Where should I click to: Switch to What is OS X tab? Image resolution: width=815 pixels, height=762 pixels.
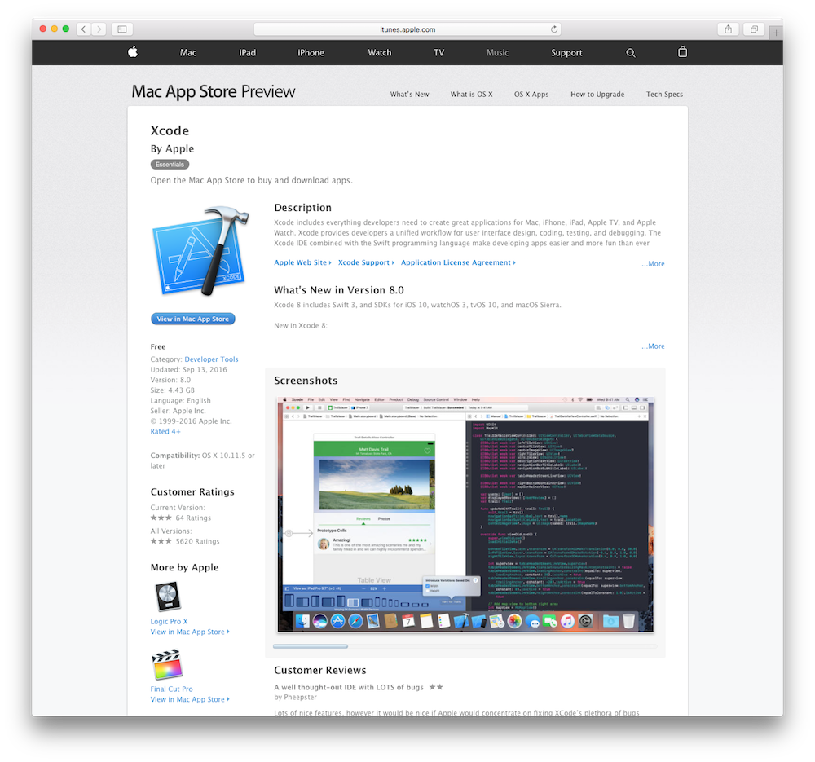coord(471,94)
